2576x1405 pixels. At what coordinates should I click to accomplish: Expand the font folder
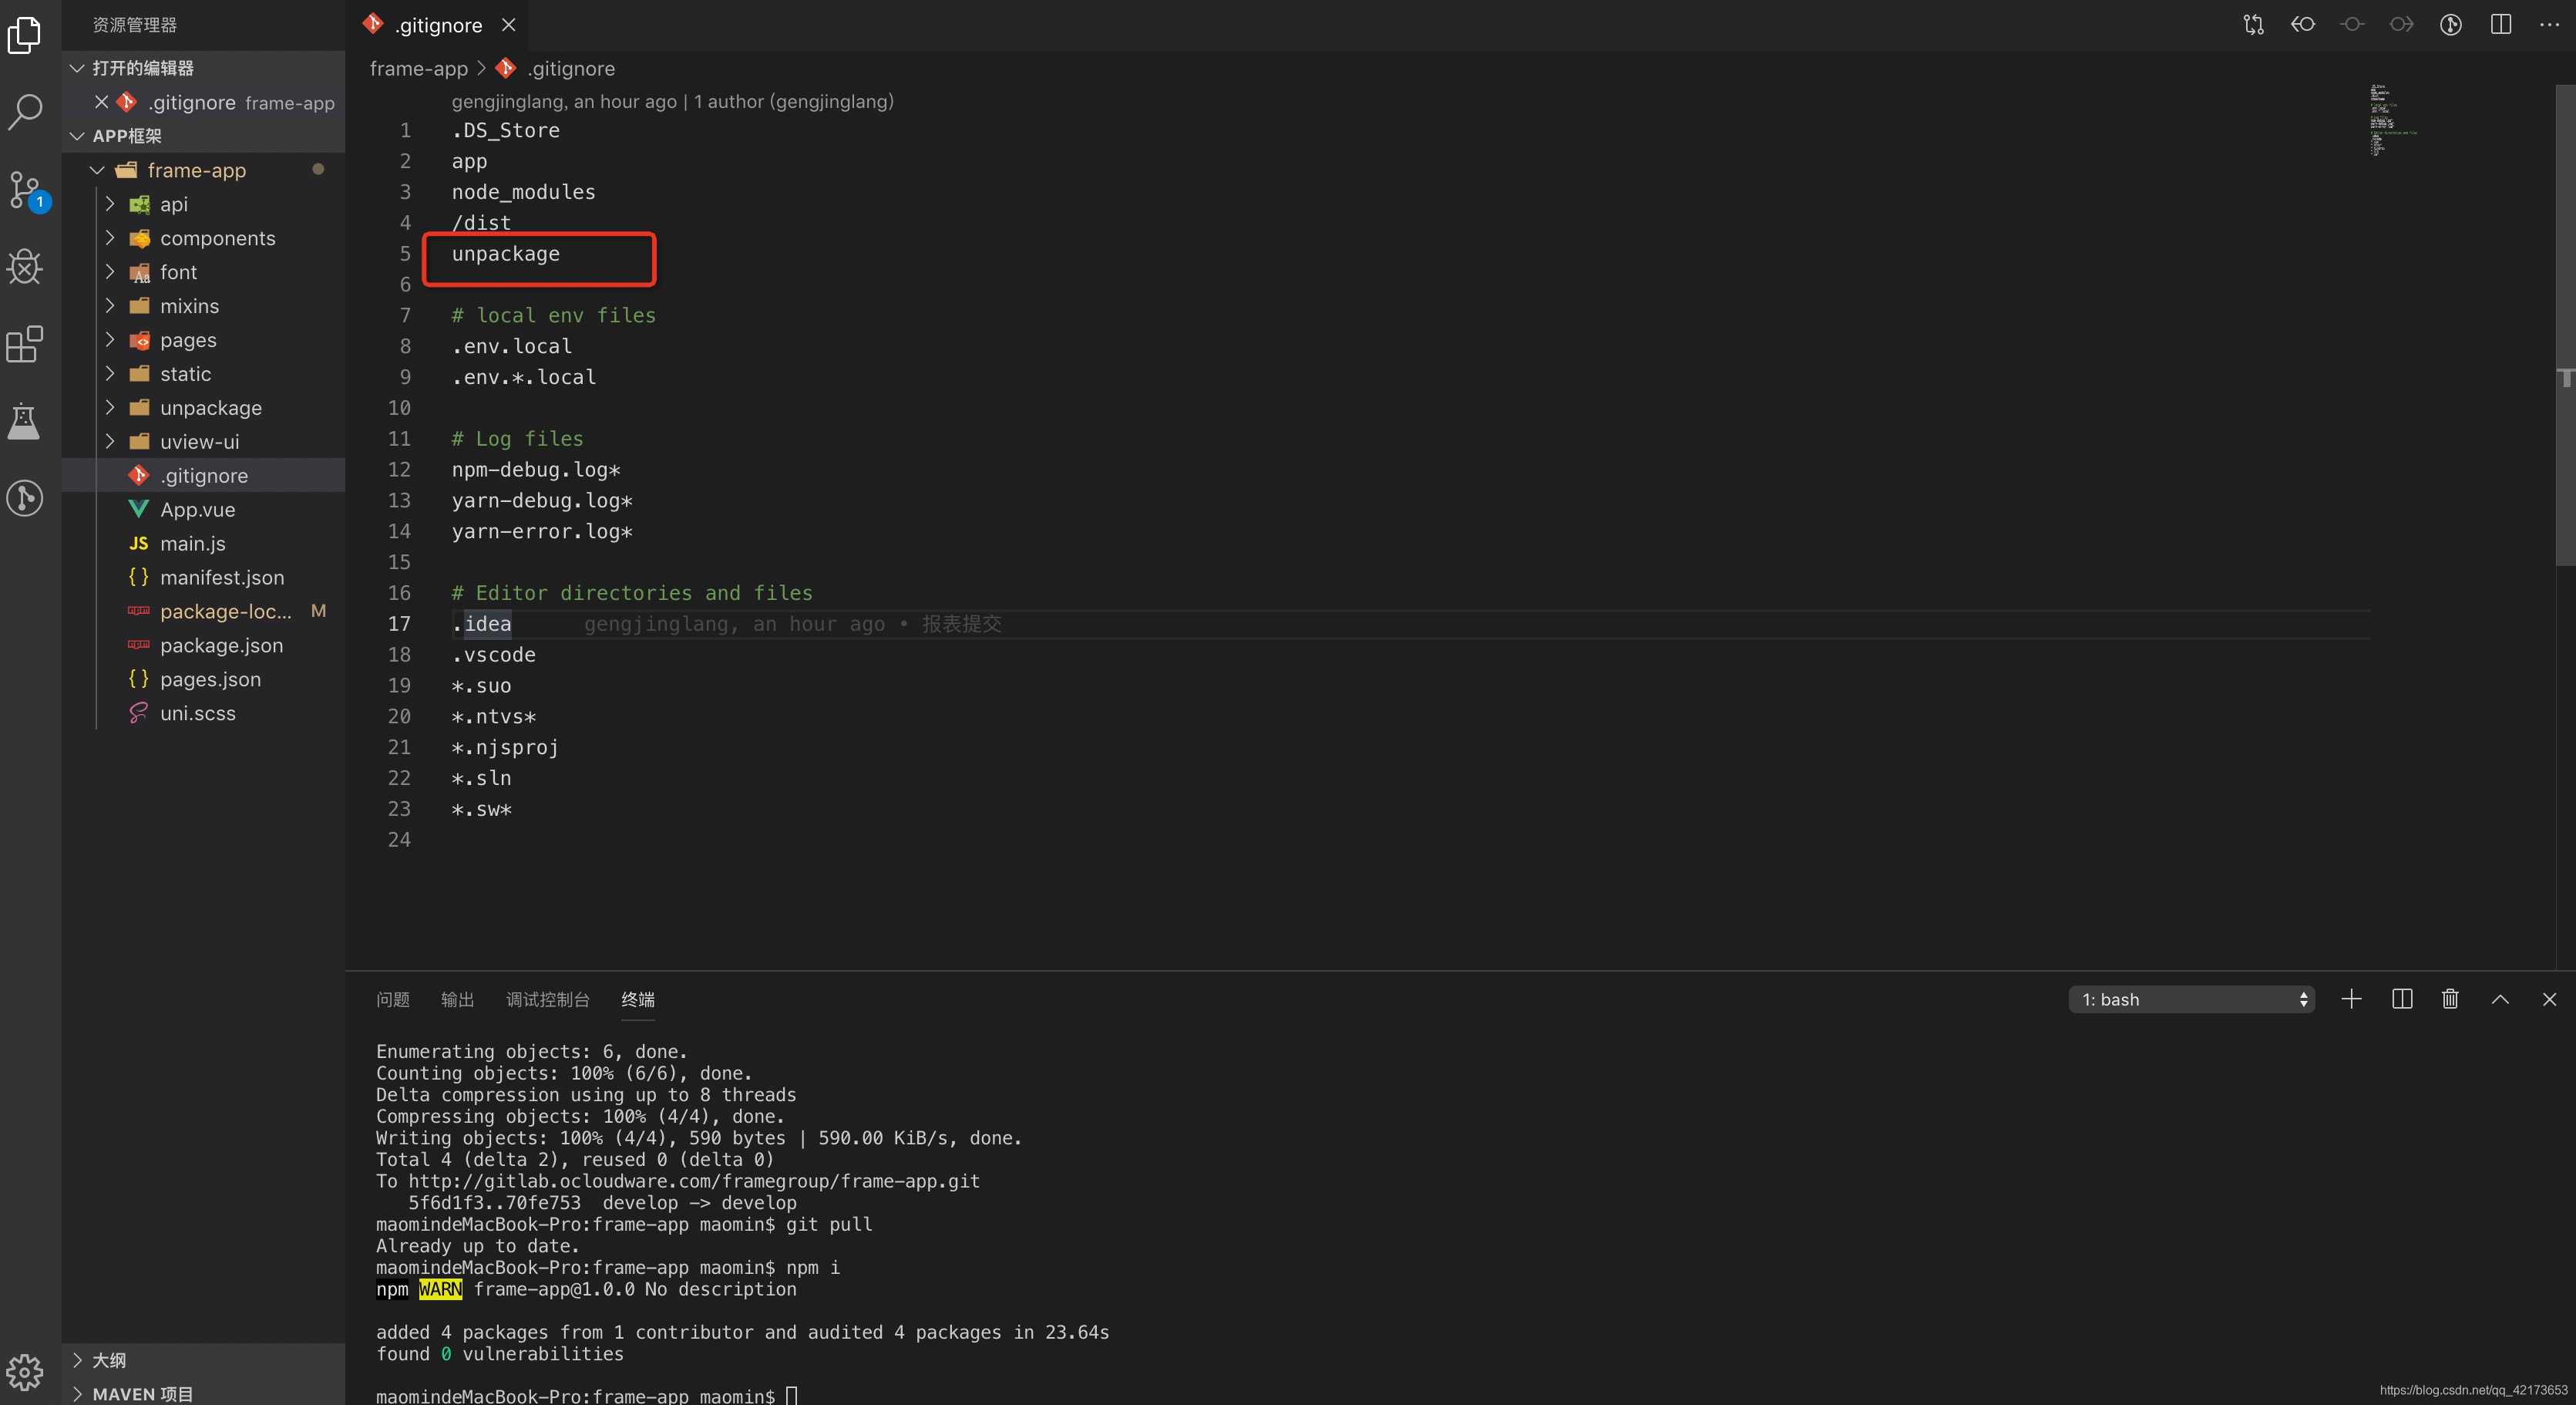point(110,272)
